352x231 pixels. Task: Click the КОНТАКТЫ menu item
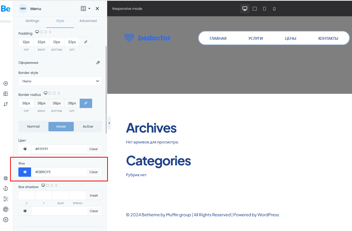tap(328, 38)
